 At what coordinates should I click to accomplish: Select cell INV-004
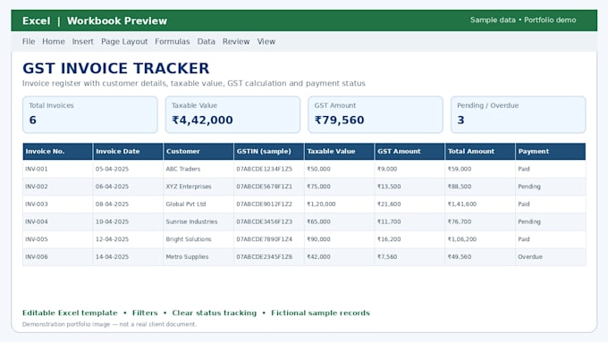[x=58, y=221]
